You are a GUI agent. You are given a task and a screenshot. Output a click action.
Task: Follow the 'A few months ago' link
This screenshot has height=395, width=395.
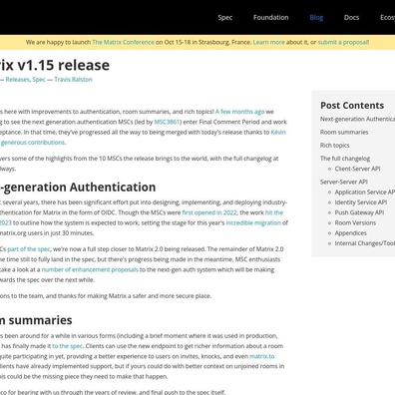pyautogui.click(x=240, y=112)
